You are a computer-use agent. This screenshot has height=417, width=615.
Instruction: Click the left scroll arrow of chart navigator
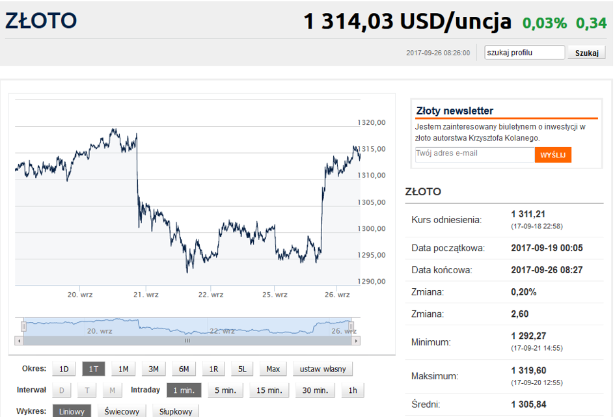click(20, 340)
